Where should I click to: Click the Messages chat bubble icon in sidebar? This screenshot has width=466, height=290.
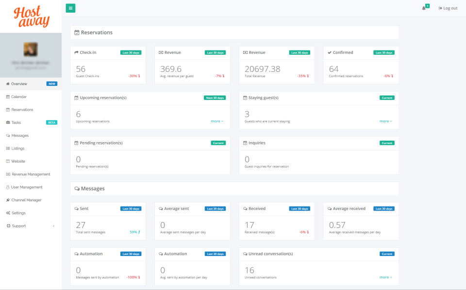click(8, 135)
